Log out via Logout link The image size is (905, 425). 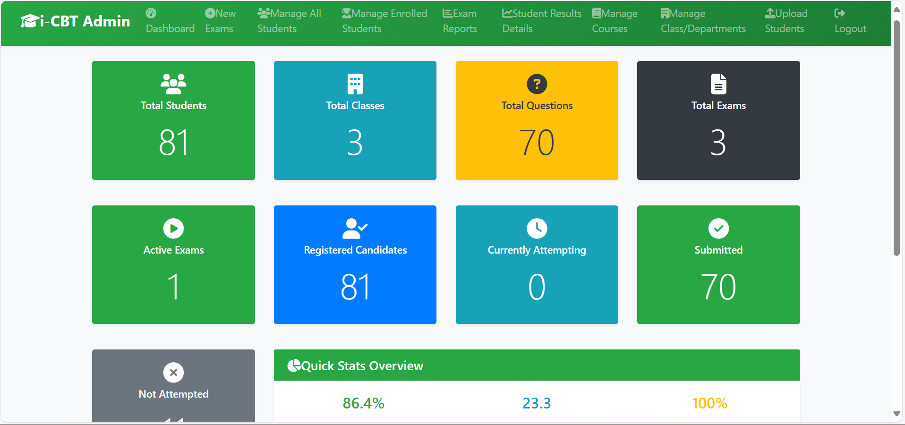point(850,21)
